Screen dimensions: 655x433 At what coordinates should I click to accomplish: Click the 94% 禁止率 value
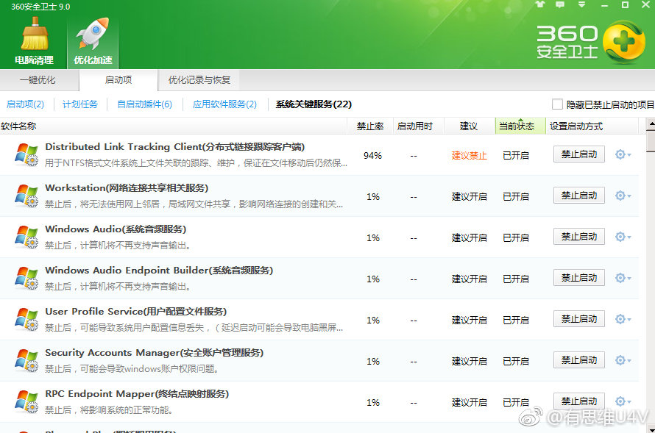pos(372,156)
